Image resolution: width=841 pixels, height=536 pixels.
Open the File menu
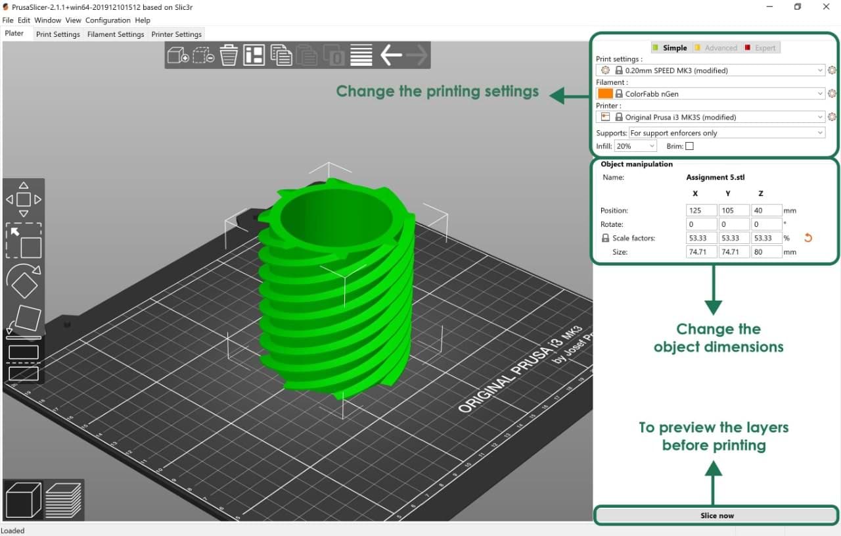click(x=8, y=20)
